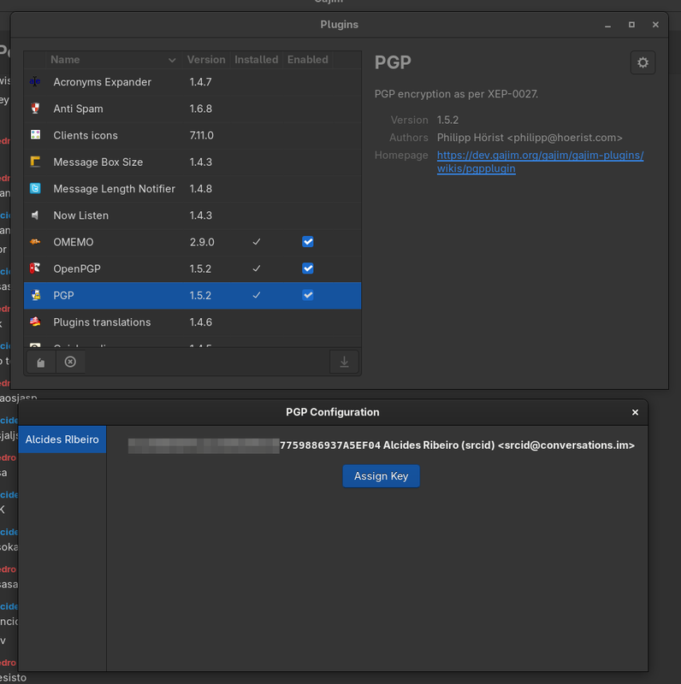Click the Enabled column header
The width and height of the screenshot is (681, 684).
tap(308, 60)
